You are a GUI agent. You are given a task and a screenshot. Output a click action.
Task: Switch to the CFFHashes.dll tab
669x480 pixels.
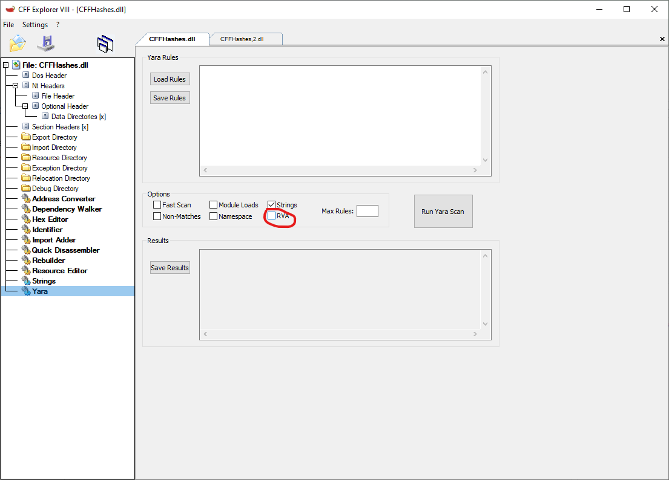point(172,39)
